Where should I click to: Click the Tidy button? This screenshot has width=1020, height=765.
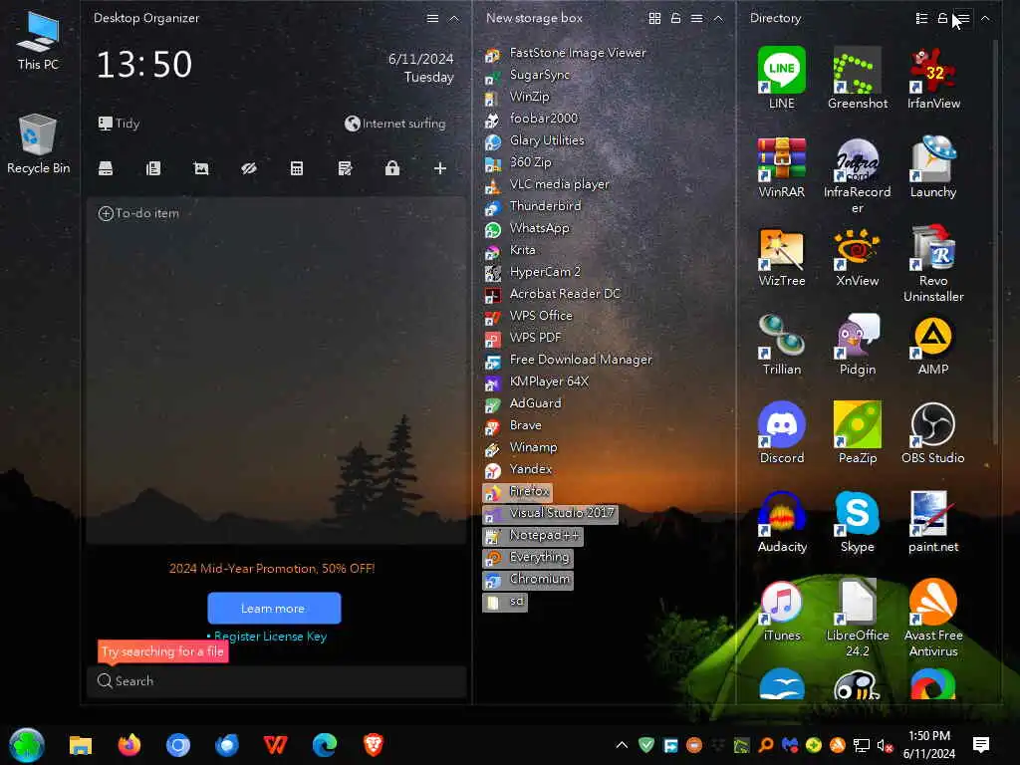(x=120, y=123)
